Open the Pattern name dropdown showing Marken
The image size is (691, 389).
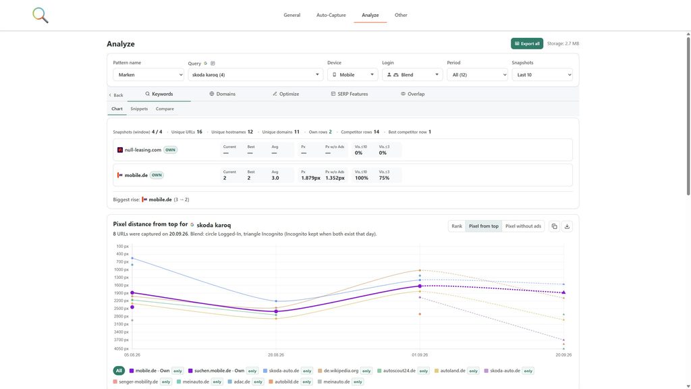(x=148, y=74)
